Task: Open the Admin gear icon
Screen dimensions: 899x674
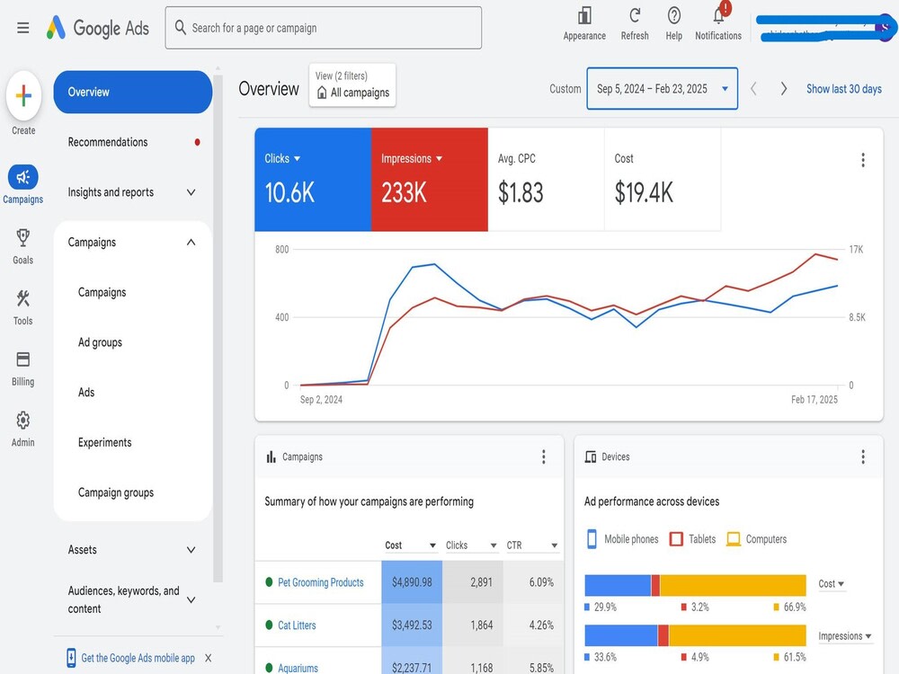Action: coord(23,420)
